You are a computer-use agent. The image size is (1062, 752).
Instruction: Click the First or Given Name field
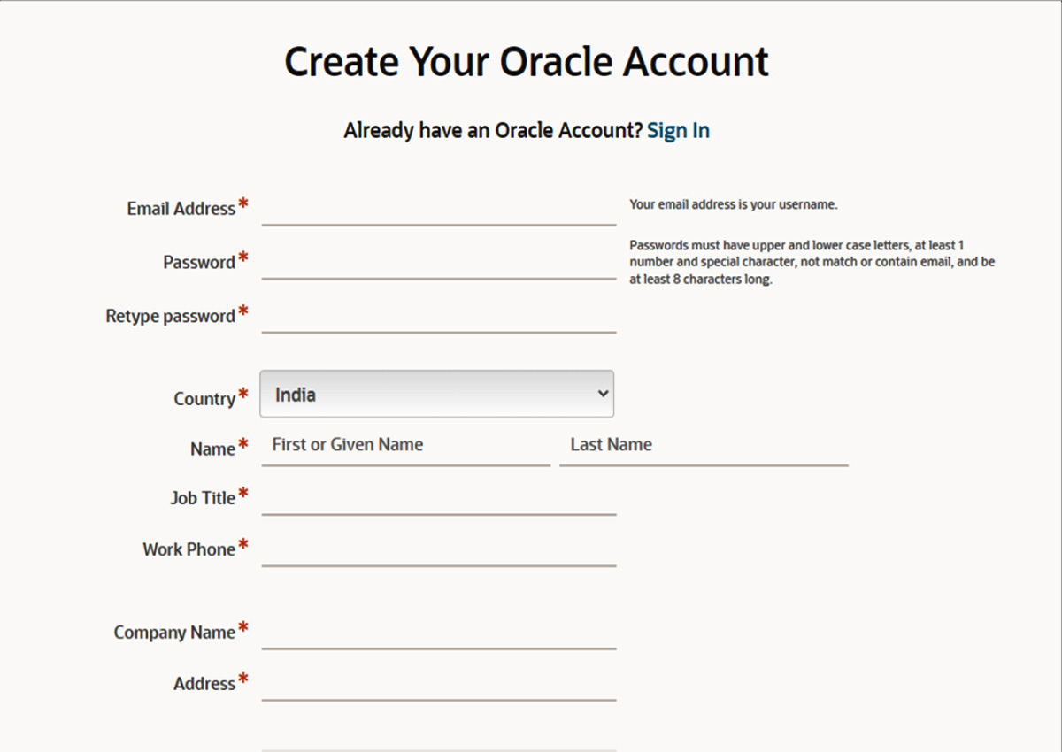pyautogui.click(x=406, y=446)
